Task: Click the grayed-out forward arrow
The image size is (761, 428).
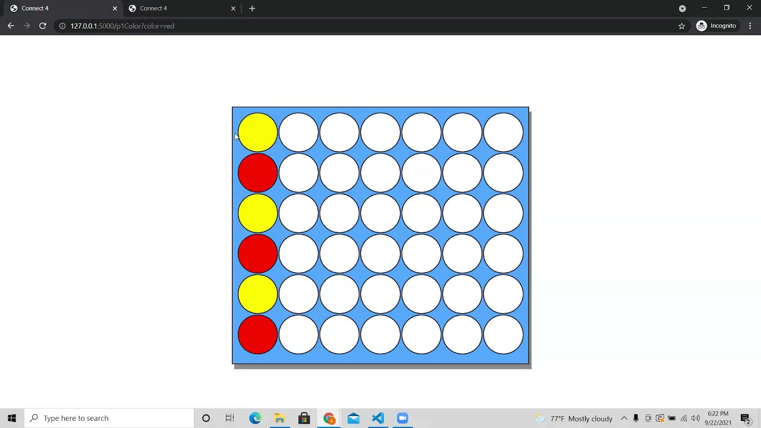Action: coord(27,26)
